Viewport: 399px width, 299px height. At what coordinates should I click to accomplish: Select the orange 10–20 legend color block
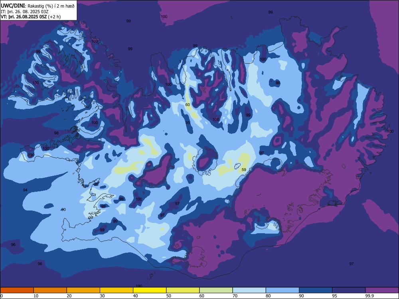click(x=50, y=290)
